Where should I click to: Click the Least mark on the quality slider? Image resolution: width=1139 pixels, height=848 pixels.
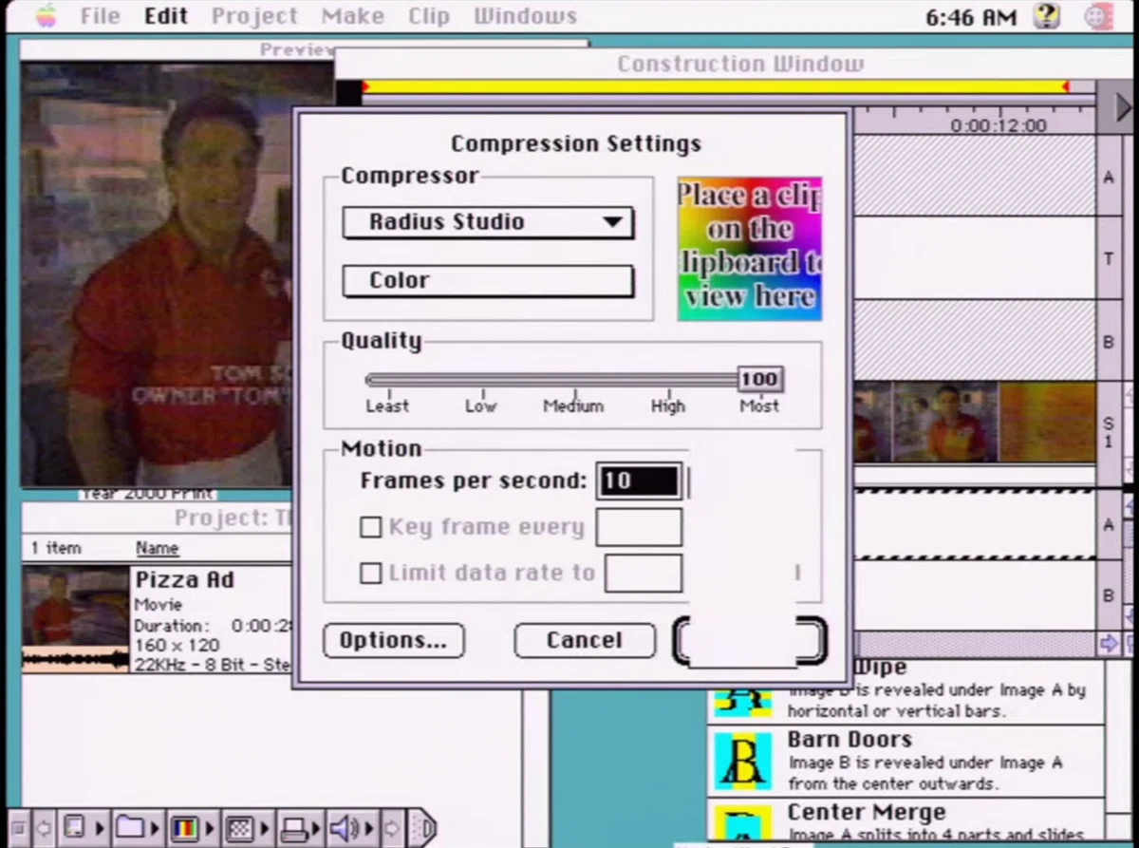tap(387, 405)
